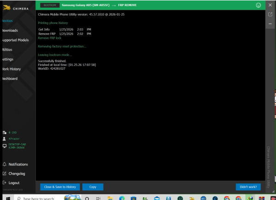Click the Removing factory reset protection line

pos(62,47)
